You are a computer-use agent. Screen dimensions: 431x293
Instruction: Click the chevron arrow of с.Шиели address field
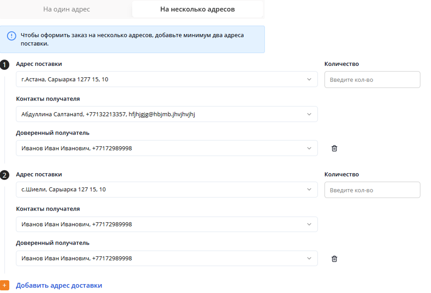point(309,190)
